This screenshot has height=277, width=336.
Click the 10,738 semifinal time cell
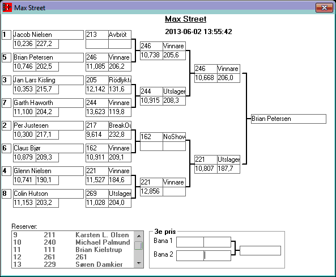click(x=151, y=56)
